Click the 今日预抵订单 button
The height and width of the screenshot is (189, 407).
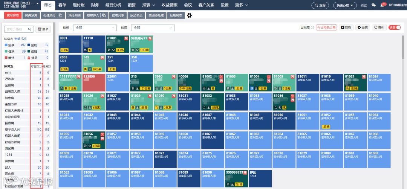point(326,27)
